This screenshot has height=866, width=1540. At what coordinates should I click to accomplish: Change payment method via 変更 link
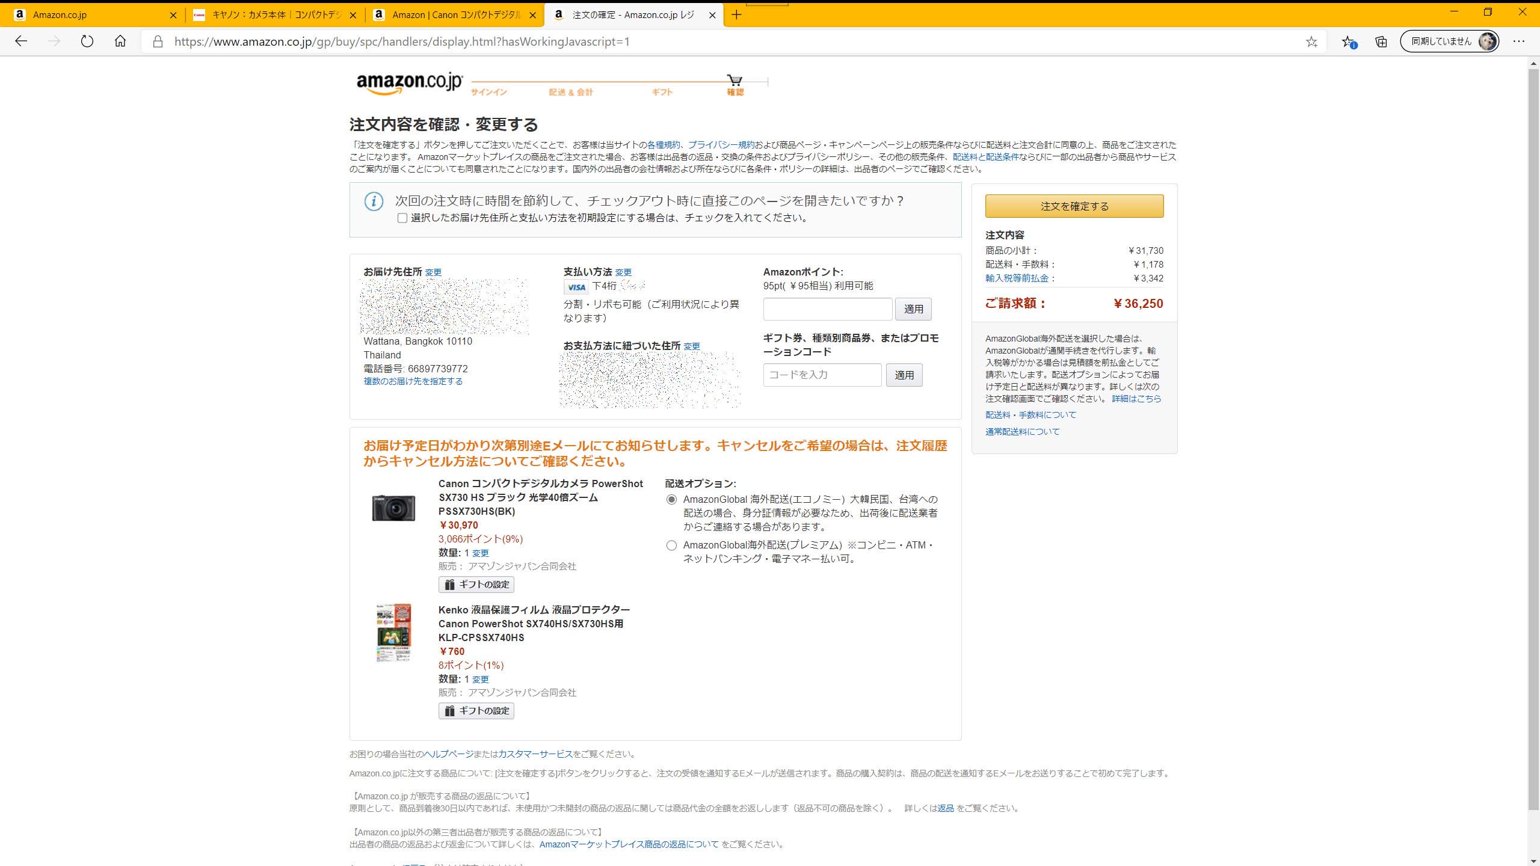tap(623, 272)
